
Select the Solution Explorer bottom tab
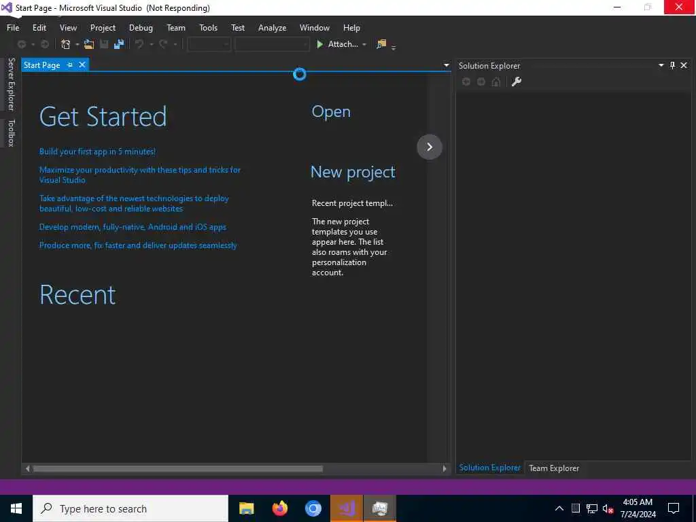coord(489,468)
